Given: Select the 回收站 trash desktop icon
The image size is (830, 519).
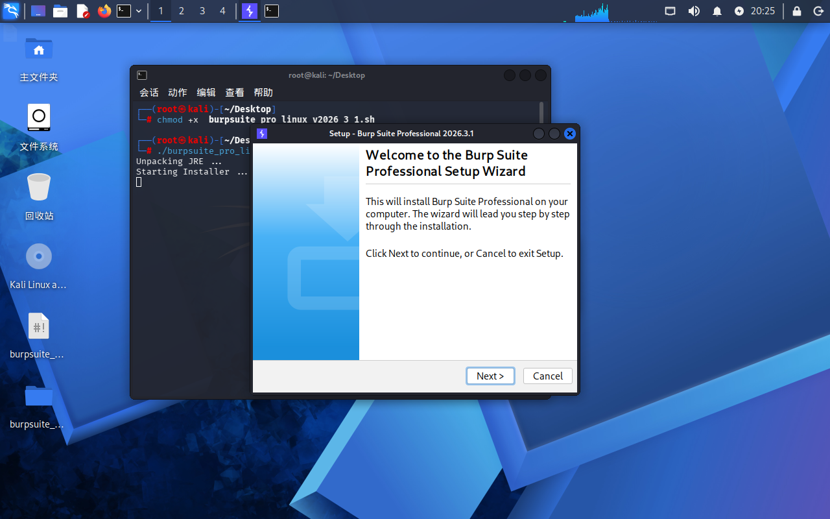Looking at the screenshot, I should pos(39,197).
